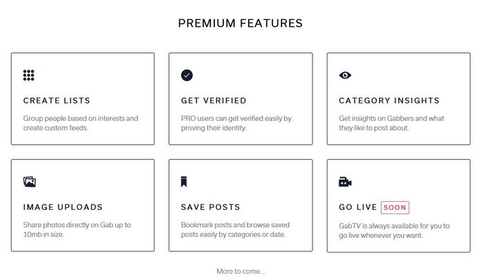Click the bookmark icon above Save Posts

point(185,182)
